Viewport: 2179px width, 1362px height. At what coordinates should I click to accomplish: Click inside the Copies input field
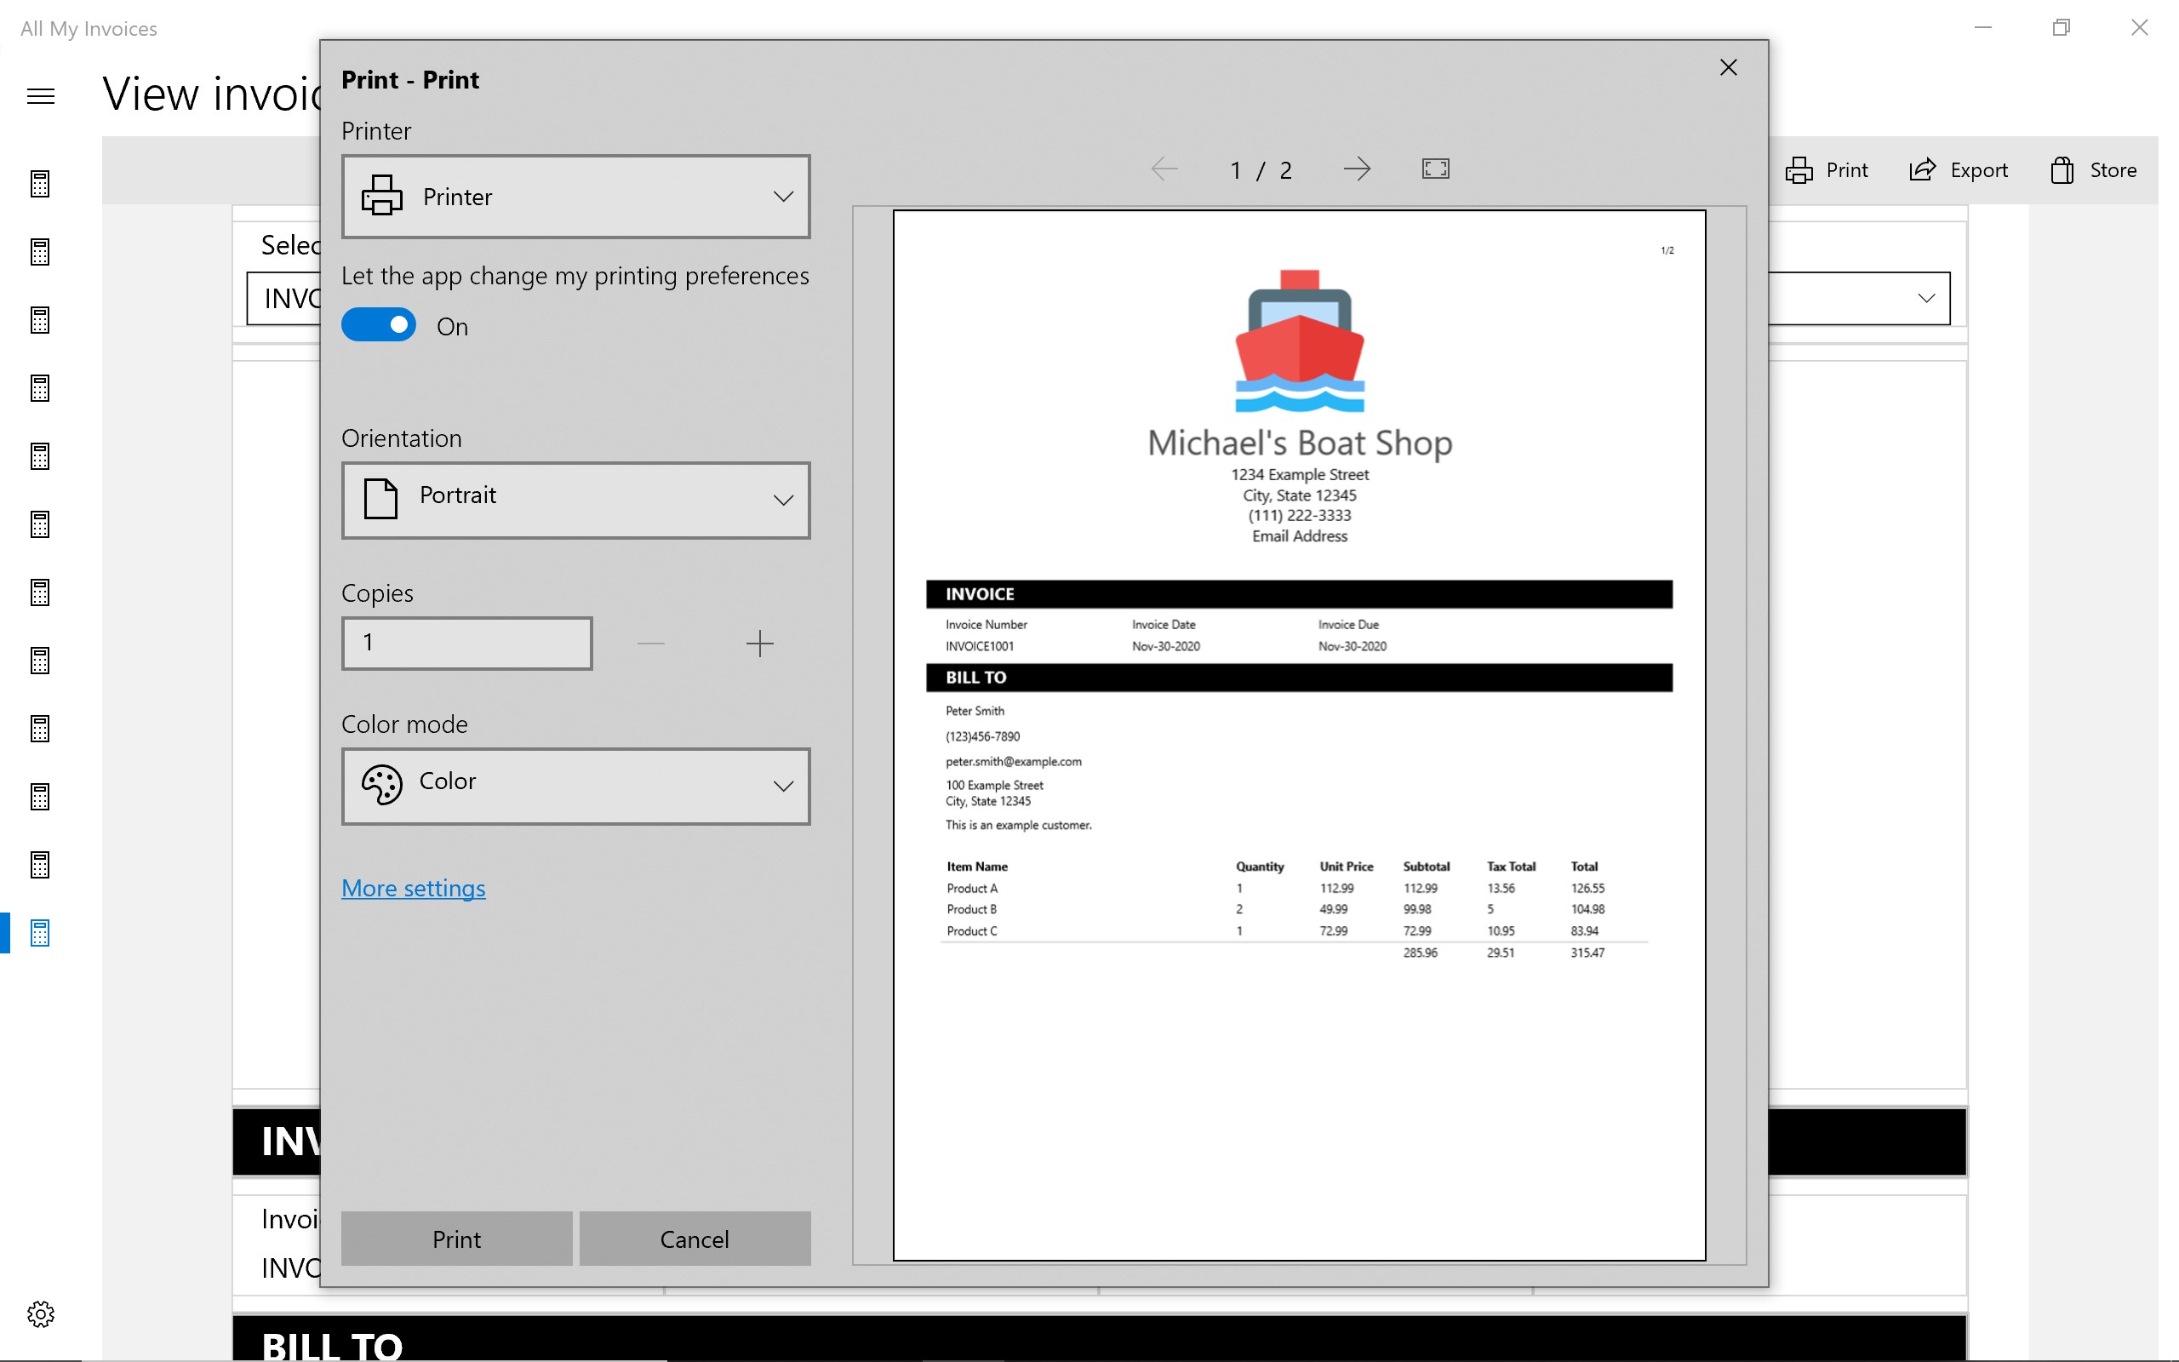[x=466, y=642]
